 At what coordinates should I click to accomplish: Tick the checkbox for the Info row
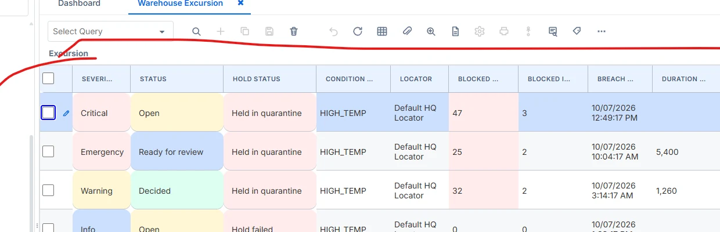click(x=48, y=228)
